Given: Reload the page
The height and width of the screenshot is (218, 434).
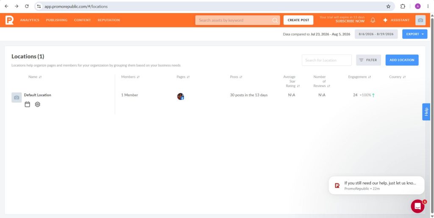Looking at the screenshot, I should (27, 6).
